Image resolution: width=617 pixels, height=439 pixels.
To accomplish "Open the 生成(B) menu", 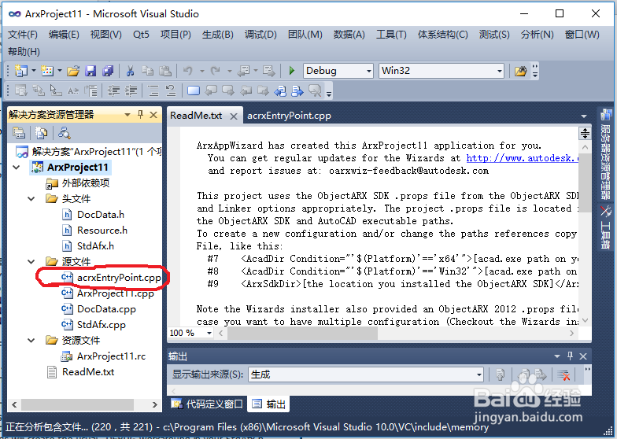I will click(x=217, y=35).
